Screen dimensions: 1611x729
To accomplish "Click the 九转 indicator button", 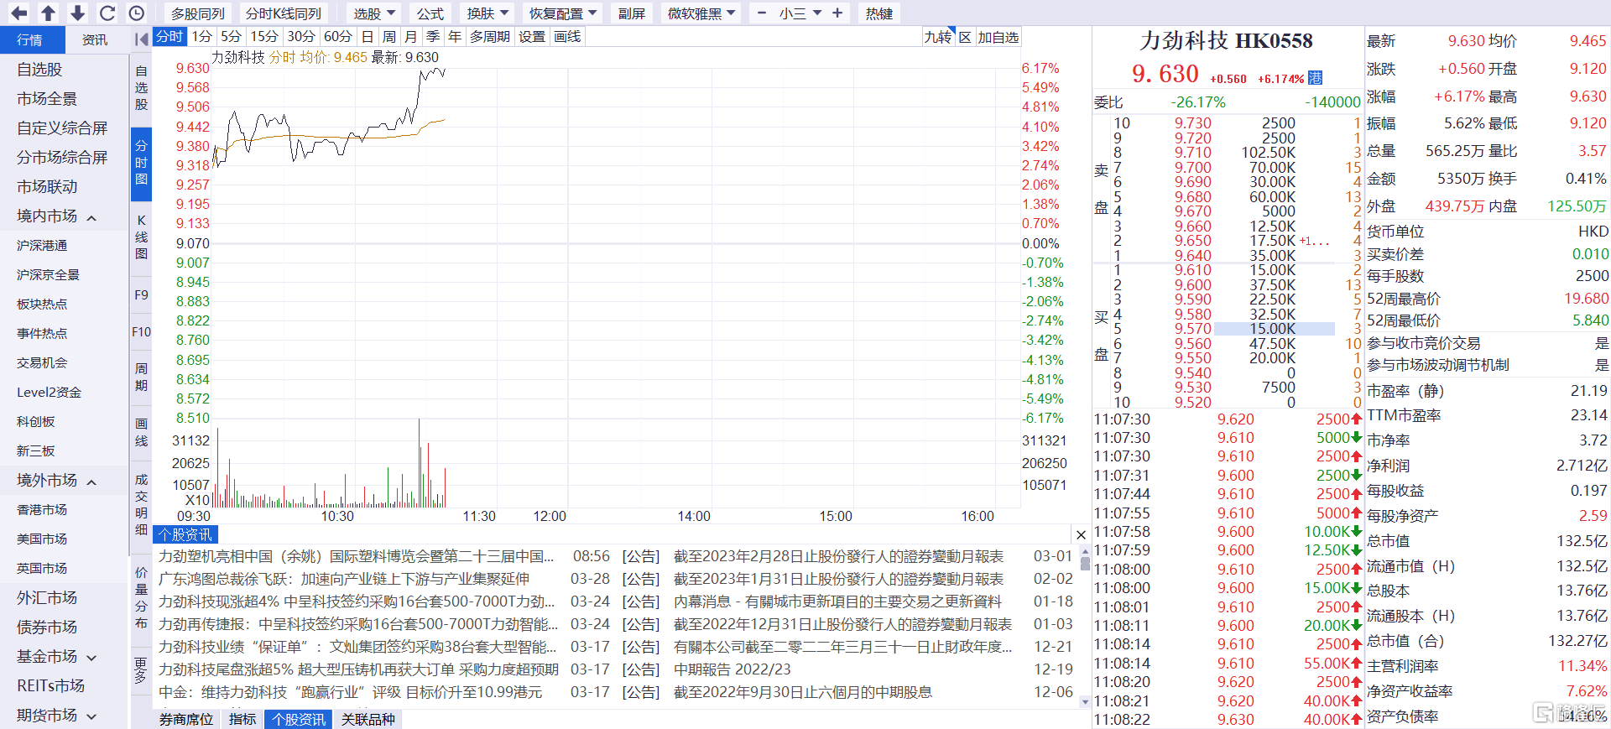I will coord(939,37).
